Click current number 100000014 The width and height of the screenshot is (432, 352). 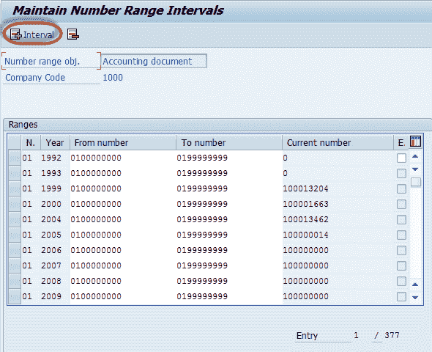[306, 235]
